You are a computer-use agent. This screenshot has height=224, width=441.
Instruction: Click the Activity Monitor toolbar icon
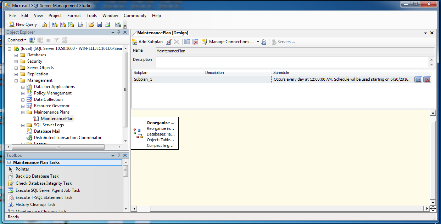[118, 24]
